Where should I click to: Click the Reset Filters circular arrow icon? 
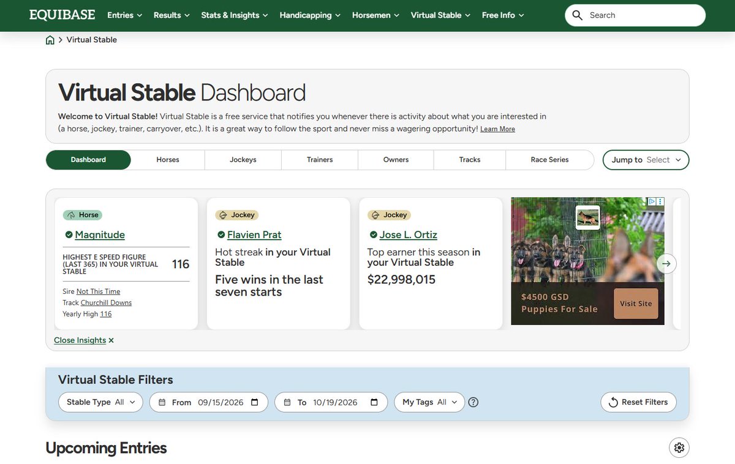[x=613, y=402]
